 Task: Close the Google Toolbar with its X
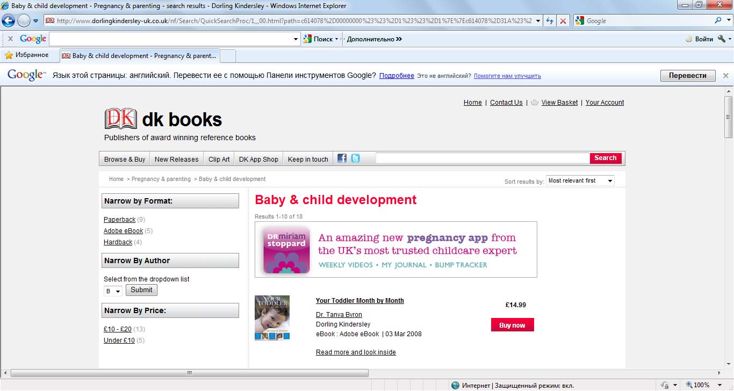click(10, 39)
